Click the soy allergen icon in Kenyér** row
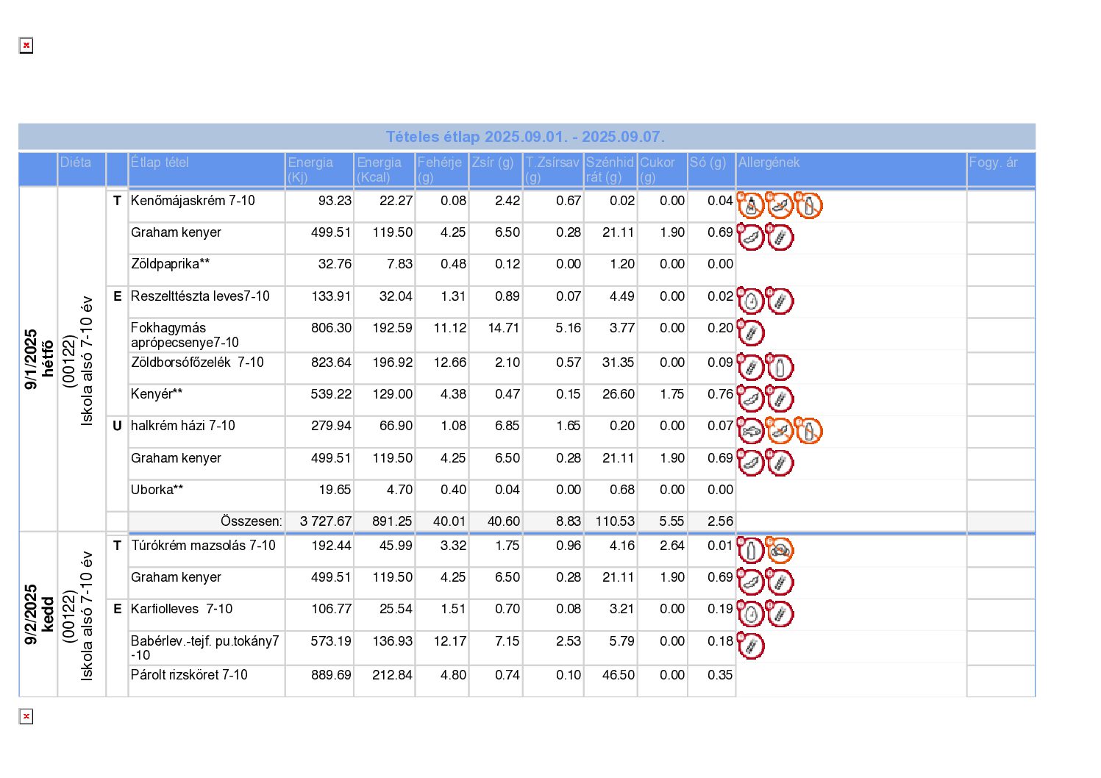This screenshot has width=1101, height=778. 751,399
